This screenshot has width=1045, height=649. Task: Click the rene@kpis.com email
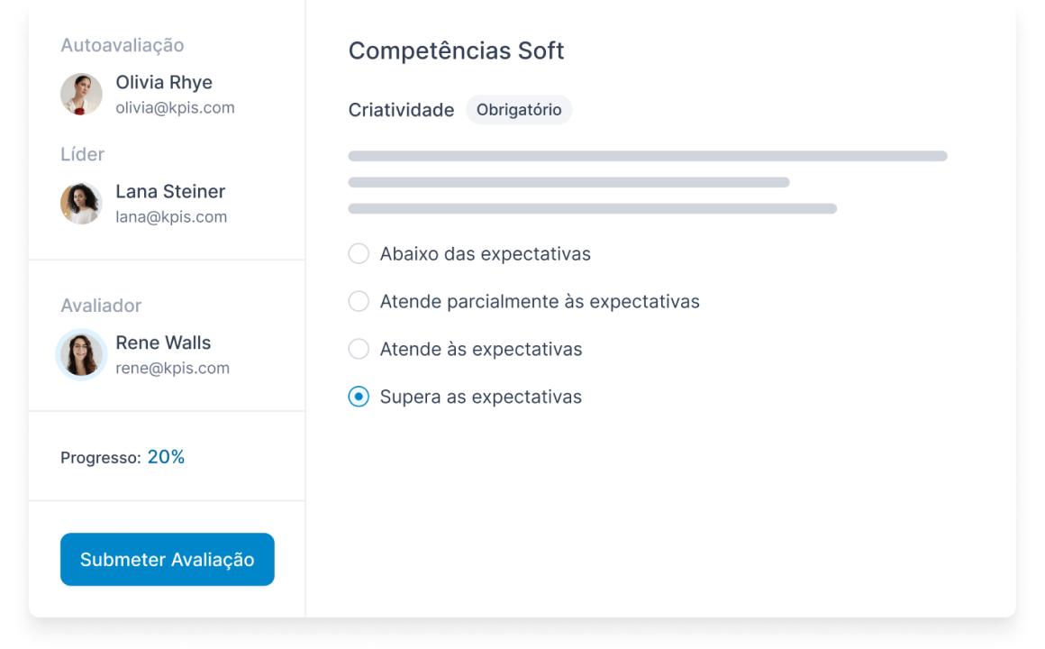(x=173, y=368)
